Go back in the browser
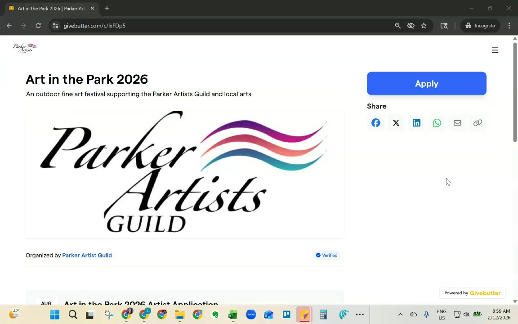The height and width of the screenshot is (324, 518). [x=9, y=26]
